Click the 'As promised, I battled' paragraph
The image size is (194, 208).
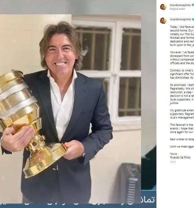click(182, 94)
